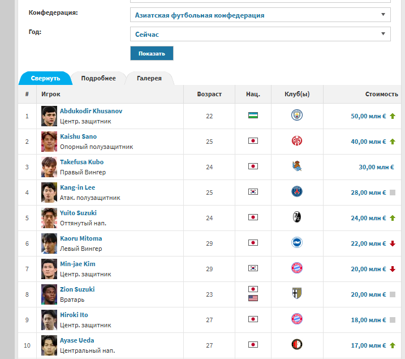Switch to the Галерея tab
Image resolution: width=405 pixels, height=359 pixels.
pos(149,78)
